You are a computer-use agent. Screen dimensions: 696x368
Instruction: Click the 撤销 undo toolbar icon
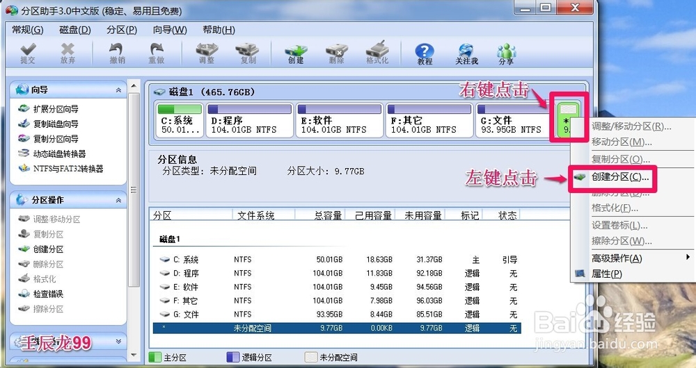click(117, 53)
